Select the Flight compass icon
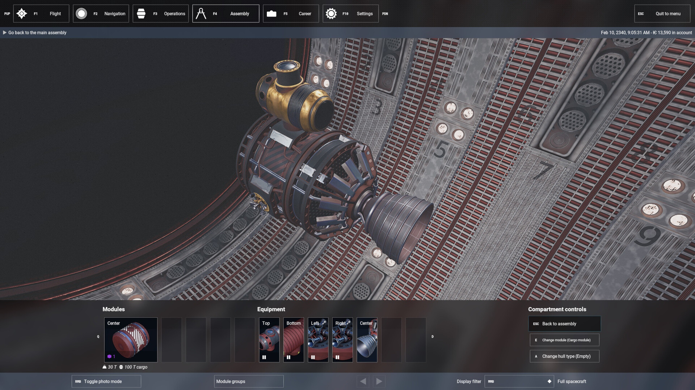Viewport: 695px width, 390px height. [22, 13]
